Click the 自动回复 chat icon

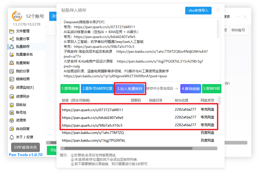tap(12, 129)
